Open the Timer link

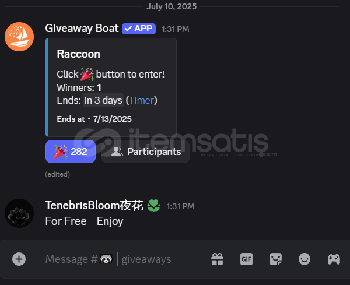click(142, 100)
